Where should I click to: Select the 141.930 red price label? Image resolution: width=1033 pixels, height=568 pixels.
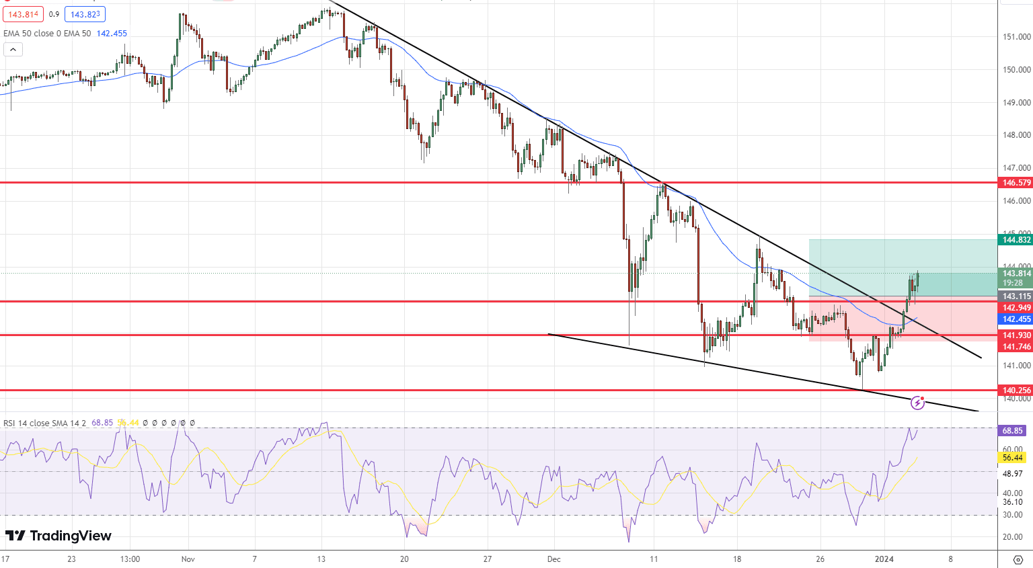1016,335
